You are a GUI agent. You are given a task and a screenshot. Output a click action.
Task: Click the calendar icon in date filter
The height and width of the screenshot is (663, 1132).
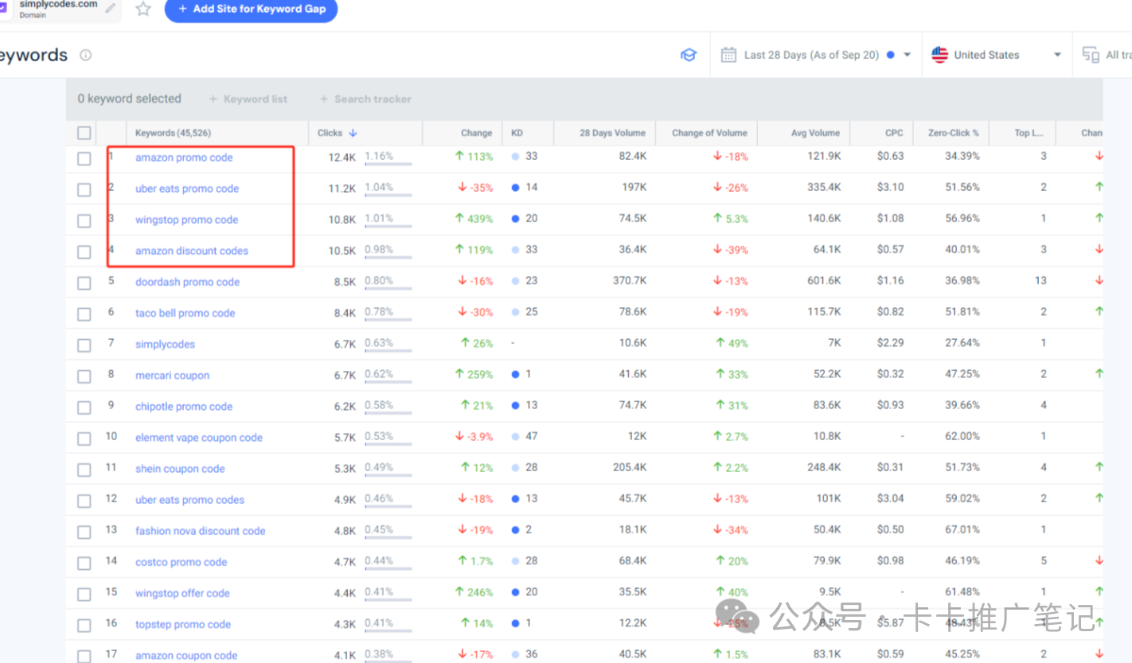(728, 55)
